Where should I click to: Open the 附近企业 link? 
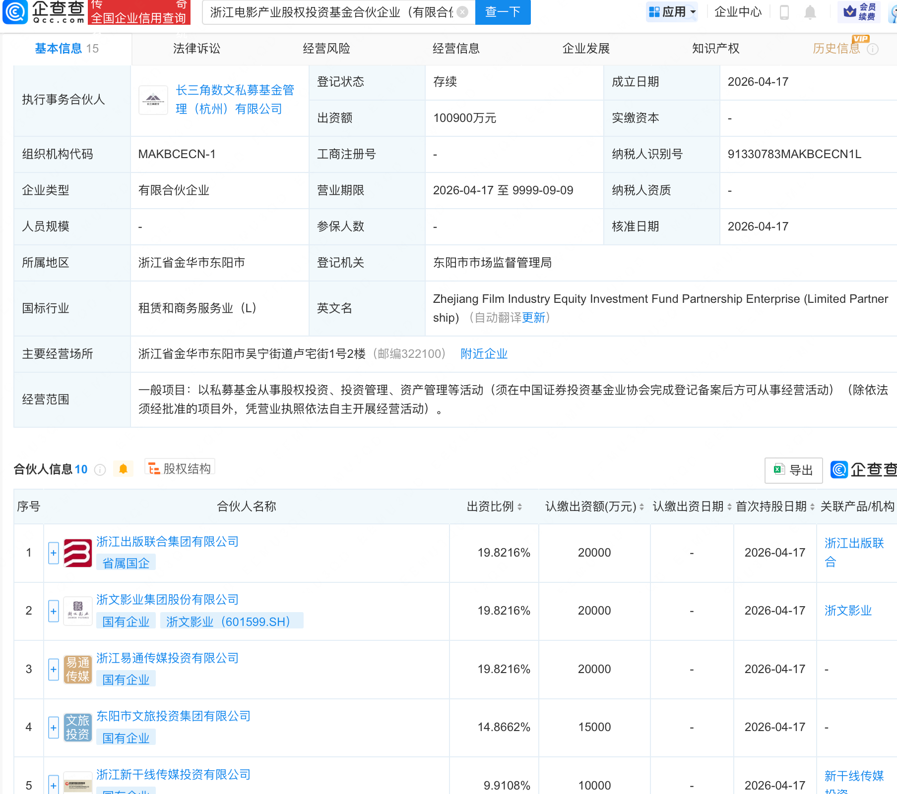[x=484, y=354]
